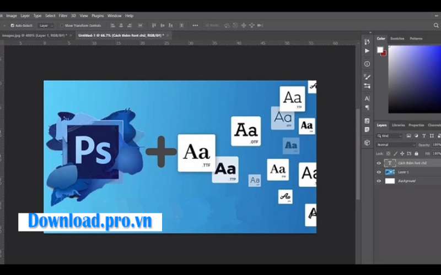Open the Notes panel icon
441x275 pixels.
pyautogui.click(x=367, y=130)
